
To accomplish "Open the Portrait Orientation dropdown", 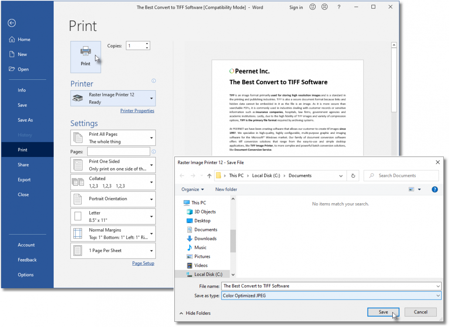I will point(113,199).
